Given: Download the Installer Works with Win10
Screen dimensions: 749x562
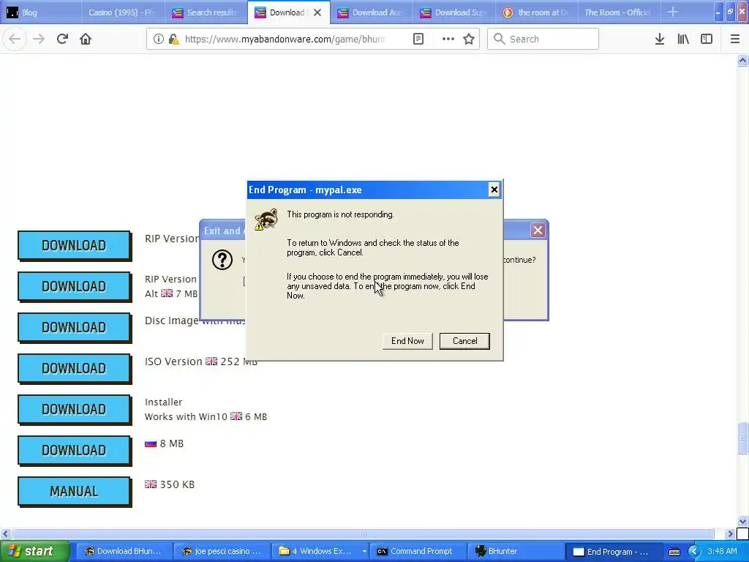Looking at the screenshot, I should point(74,410).
